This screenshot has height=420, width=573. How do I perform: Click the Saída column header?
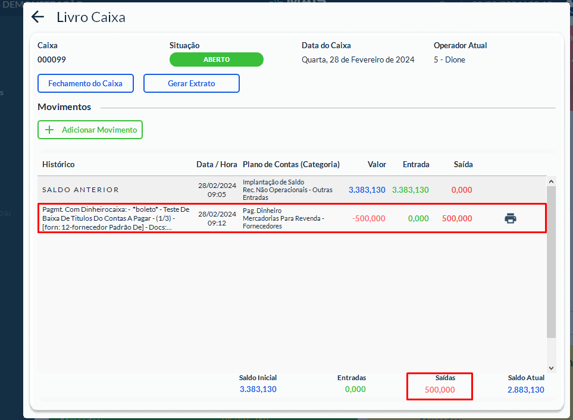[x=463, y=164]
